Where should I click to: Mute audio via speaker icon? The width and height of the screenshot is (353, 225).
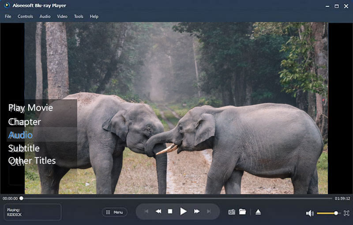click(310, 213)
